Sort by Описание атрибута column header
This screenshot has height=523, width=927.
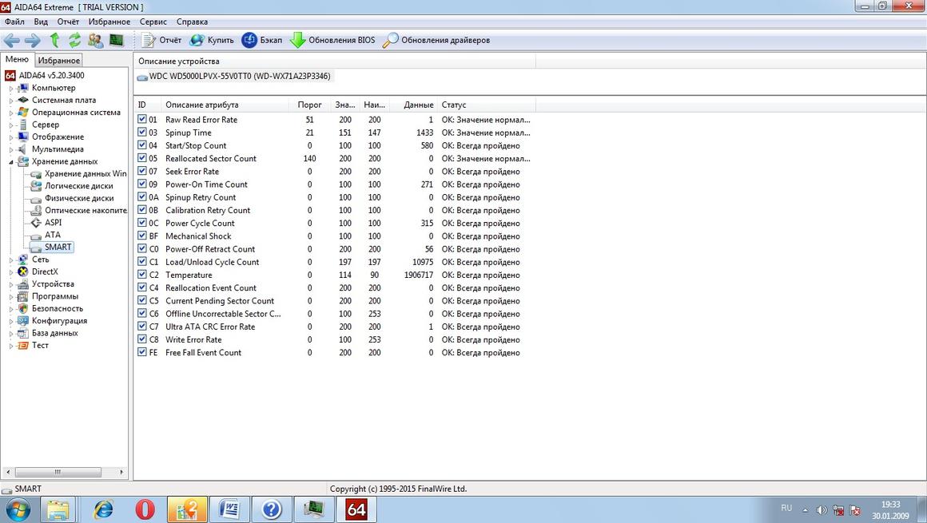click(225, 105)
